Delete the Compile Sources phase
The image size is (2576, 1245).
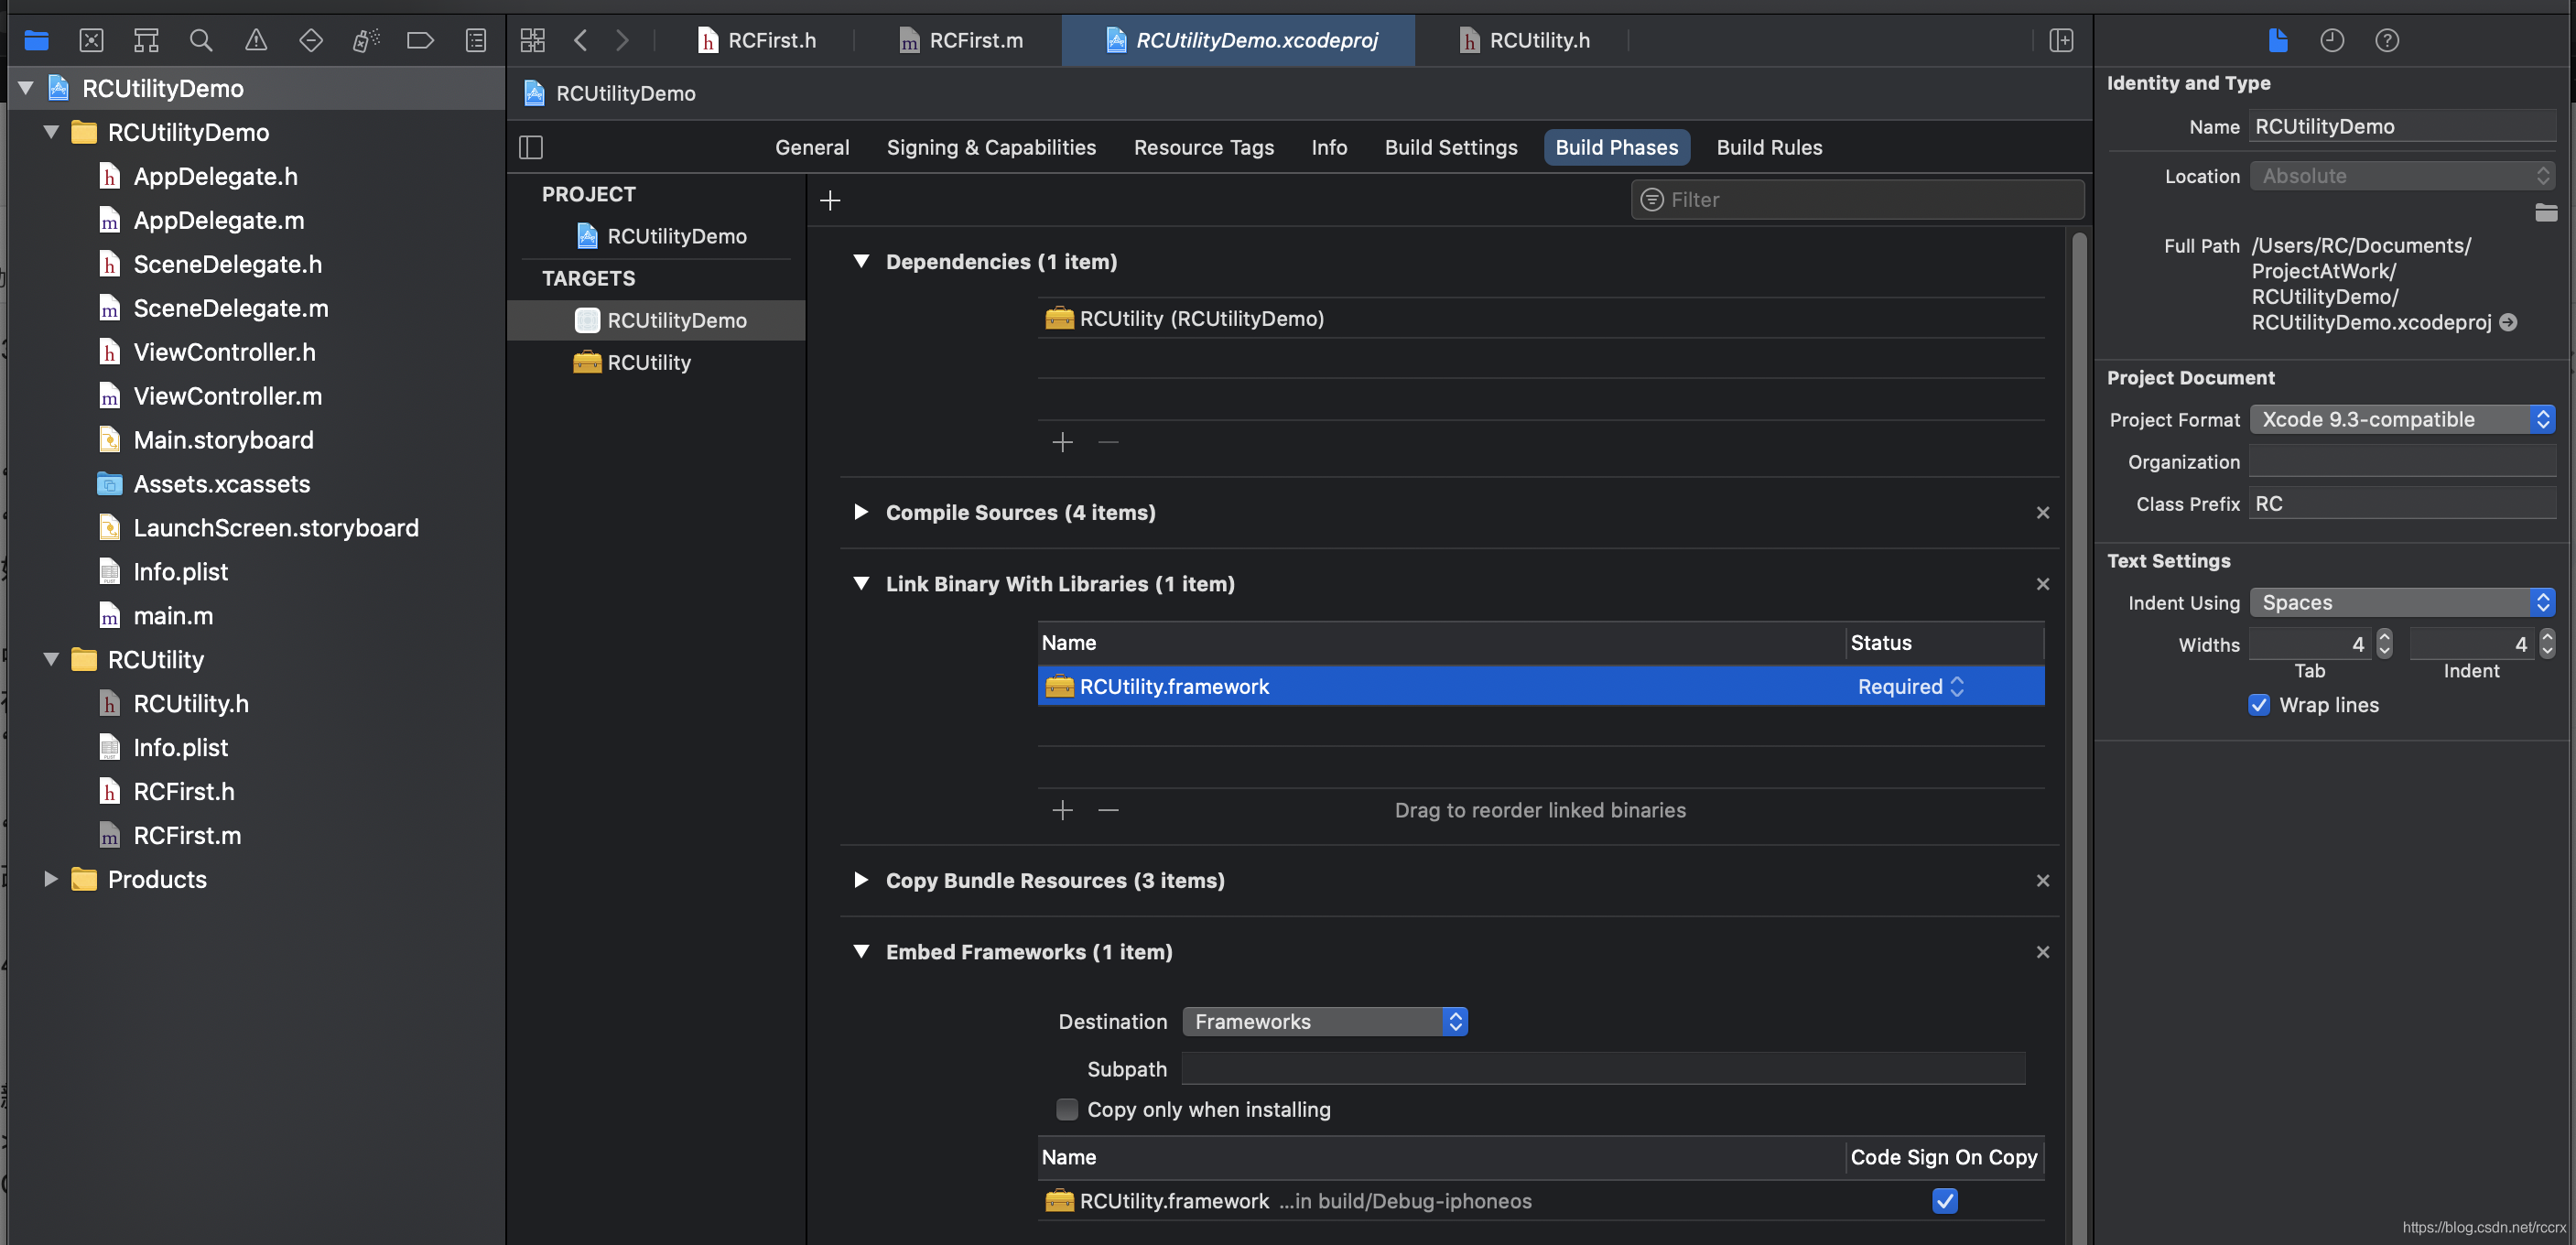pos(2043,512)
